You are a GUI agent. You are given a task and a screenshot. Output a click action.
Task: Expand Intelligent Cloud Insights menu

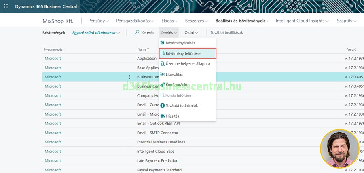302,21
